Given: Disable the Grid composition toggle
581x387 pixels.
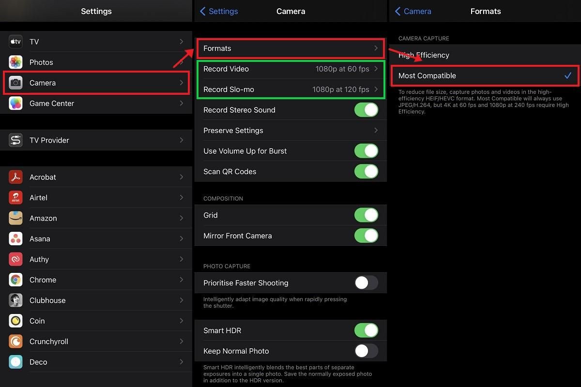Looking at the screenshot, I should pyautogui.click(x=366, y=215).
